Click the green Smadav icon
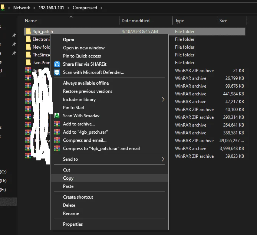Screen dimensions: 257x235 [x=57, y=116]
